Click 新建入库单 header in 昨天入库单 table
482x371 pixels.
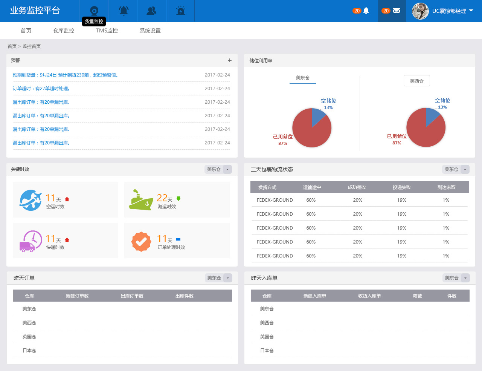pyautogui.click(x=315, y=296)
